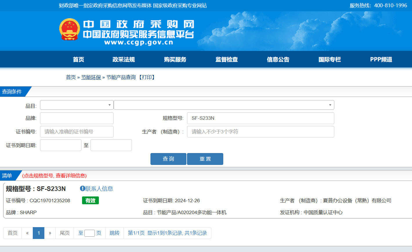Select page 1 in pagination
Screen dimensions: 412x252
click(39, 233)
